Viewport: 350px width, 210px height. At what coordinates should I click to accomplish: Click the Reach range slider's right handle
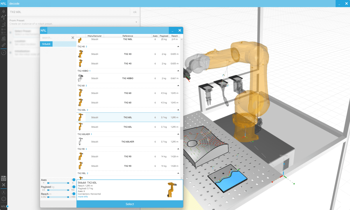click(x=68, y=197)
